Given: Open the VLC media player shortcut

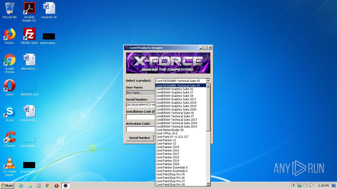Looking at the screenshot, I should coord(9,166).
